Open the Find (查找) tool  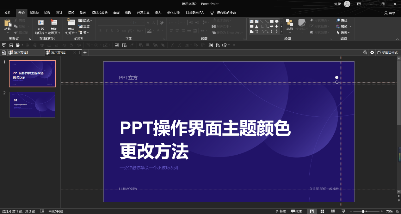click(x=342, y=21)
